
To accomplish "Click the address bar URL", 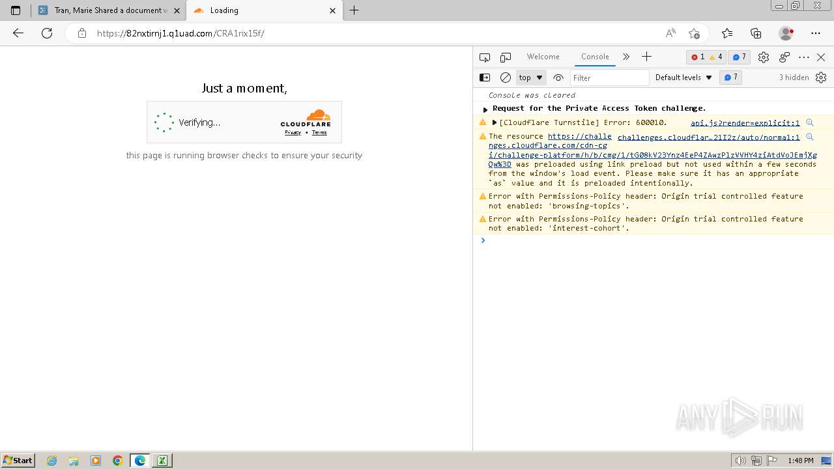I will tap(180, 33).
